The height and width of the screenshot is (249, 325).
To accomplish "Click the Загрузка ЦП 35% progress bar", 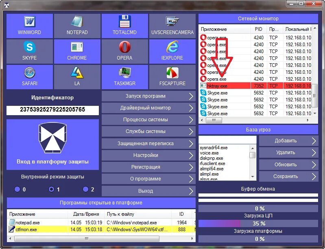I will 258,223.
